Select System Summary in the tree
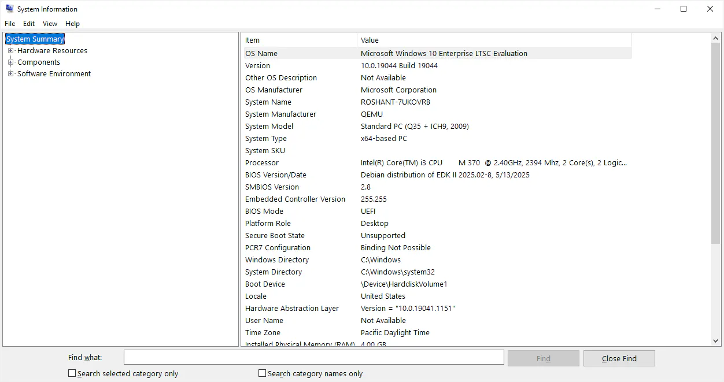This screenshot has height=382, width=724. click(x=35, y=39)
